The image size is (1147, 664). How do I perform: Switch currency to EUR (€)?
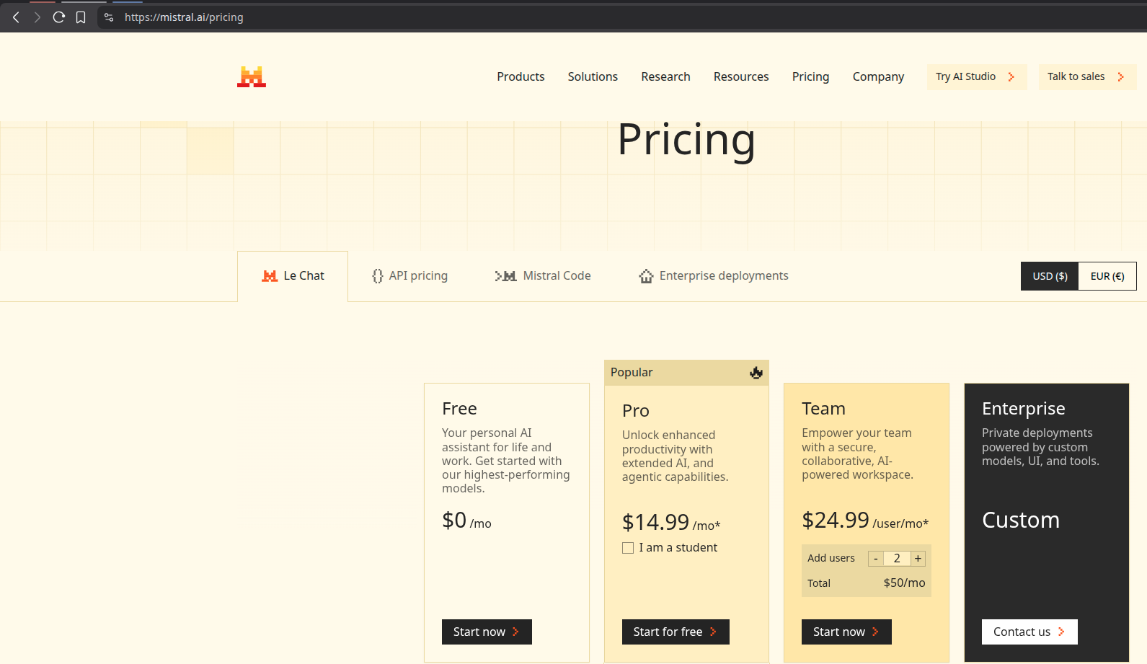pos(1107,276)
